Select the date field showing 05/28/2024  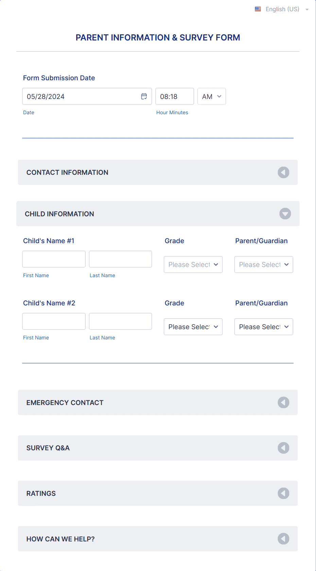pos(82,96)
